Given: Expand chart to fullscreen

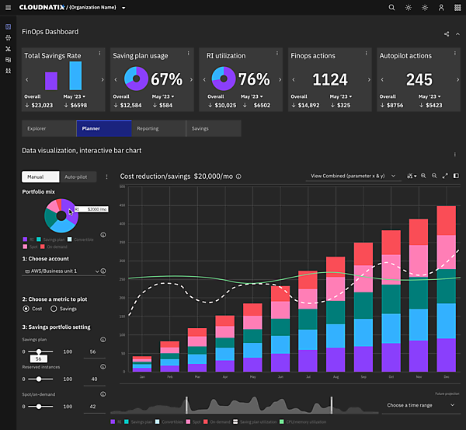Looking at the screenshot, I should 445,177.
